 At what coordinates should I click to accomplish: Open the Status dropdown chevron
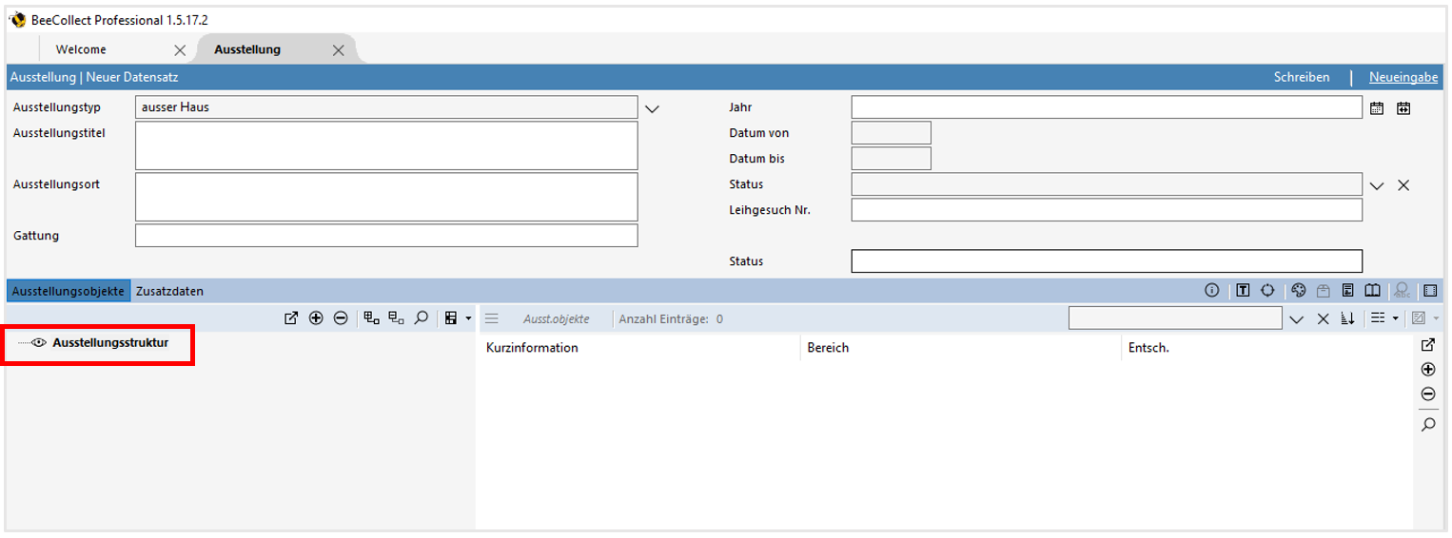pyautogui.click(x=1376, y=185)
